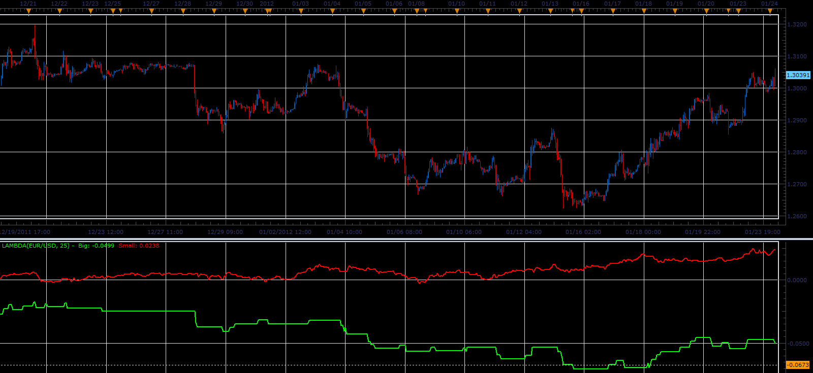Viewport: 813px width, 373px height.
Task: Click the '12/29 09:00' time label
Action: coord(225,232)
